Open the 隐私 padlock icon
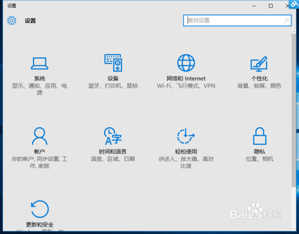Screen dimensions: 299x234 click(260, 136)
